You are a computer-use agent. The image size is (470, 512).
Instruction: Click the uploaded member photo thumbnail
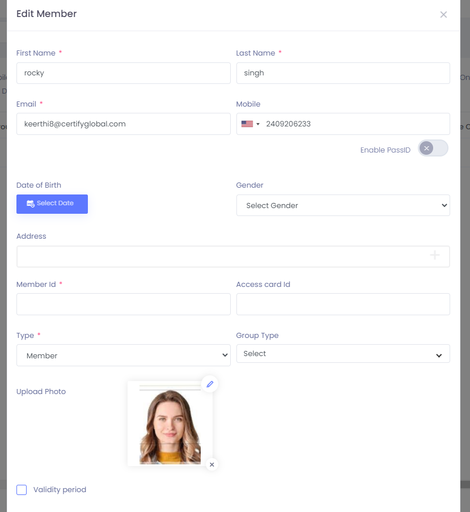[170, 424]
